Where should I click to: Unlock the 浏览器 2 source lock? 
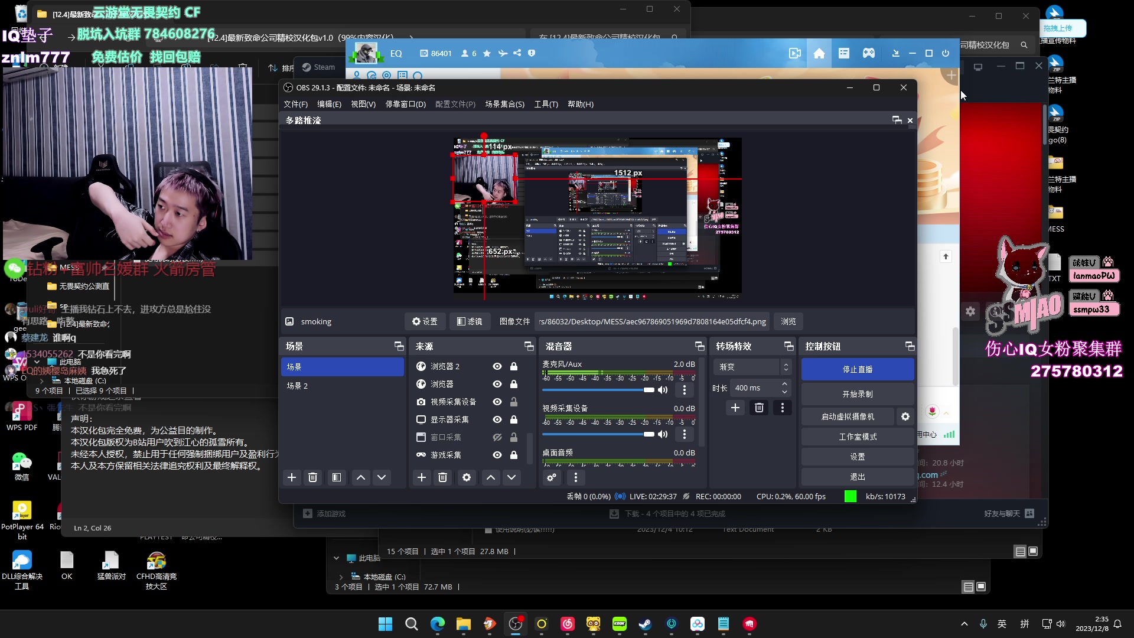pos(514,366)
